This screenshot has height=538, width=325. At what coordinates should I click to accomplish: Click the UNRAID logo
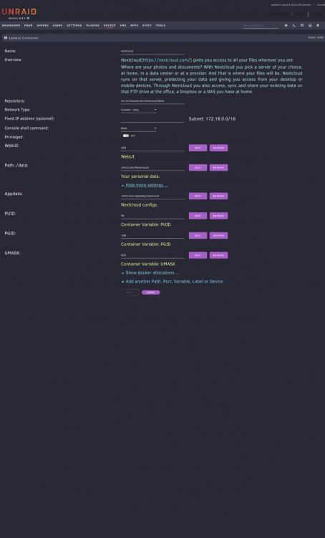point(19,11)
